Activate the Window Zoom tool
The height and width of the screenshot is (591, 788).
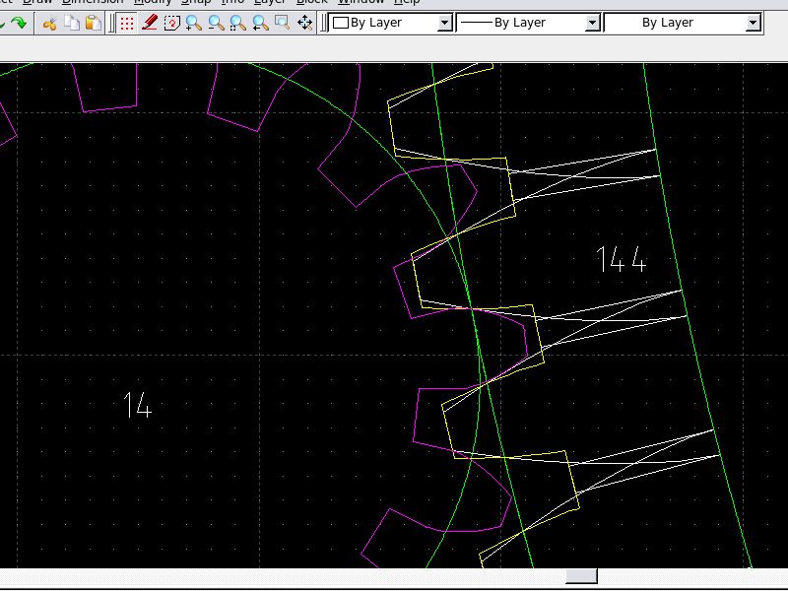click(x=282, y=22)
